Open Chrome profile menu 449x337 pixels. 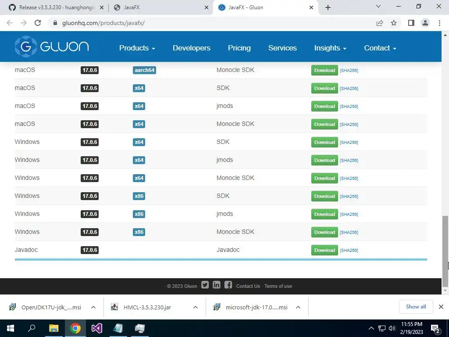pos(425,23)
